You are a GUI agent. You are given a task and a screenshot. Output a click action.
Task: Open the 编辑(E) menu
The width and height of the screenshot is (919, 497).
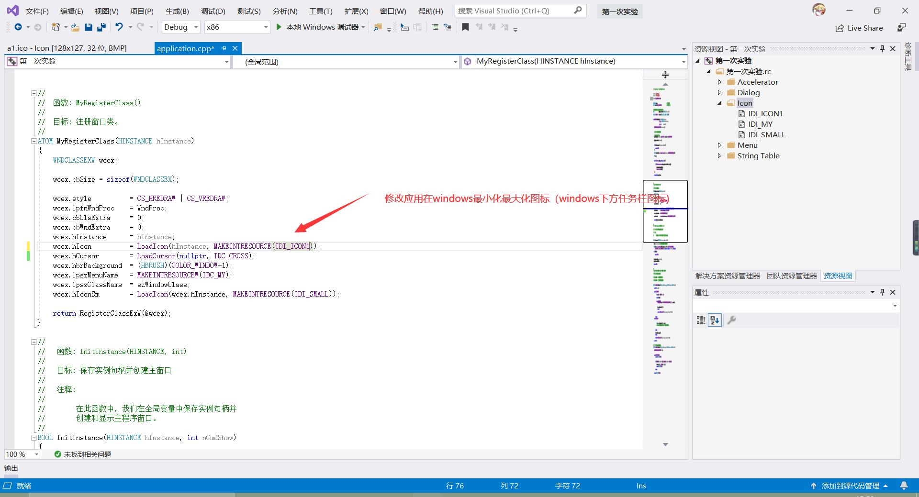(x=72, y=11)
